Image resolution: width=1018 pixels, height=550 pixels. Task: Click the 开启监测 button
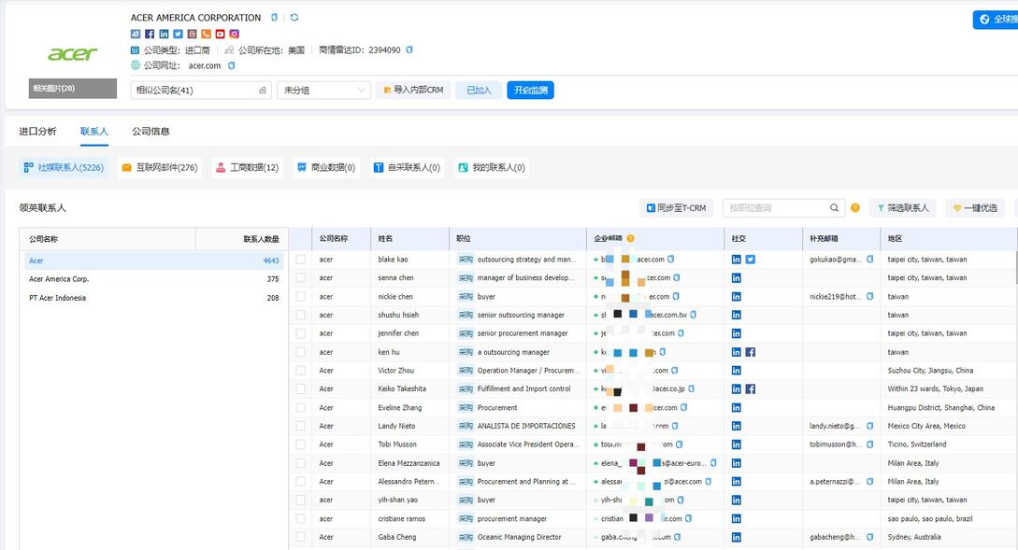[x=530, y=91]
